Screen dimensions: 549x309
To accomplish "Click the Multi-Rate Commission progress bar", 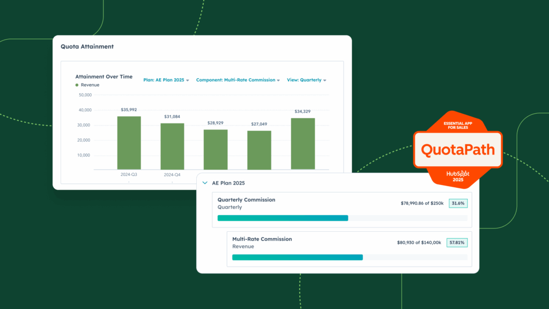I will click(350, 257).
